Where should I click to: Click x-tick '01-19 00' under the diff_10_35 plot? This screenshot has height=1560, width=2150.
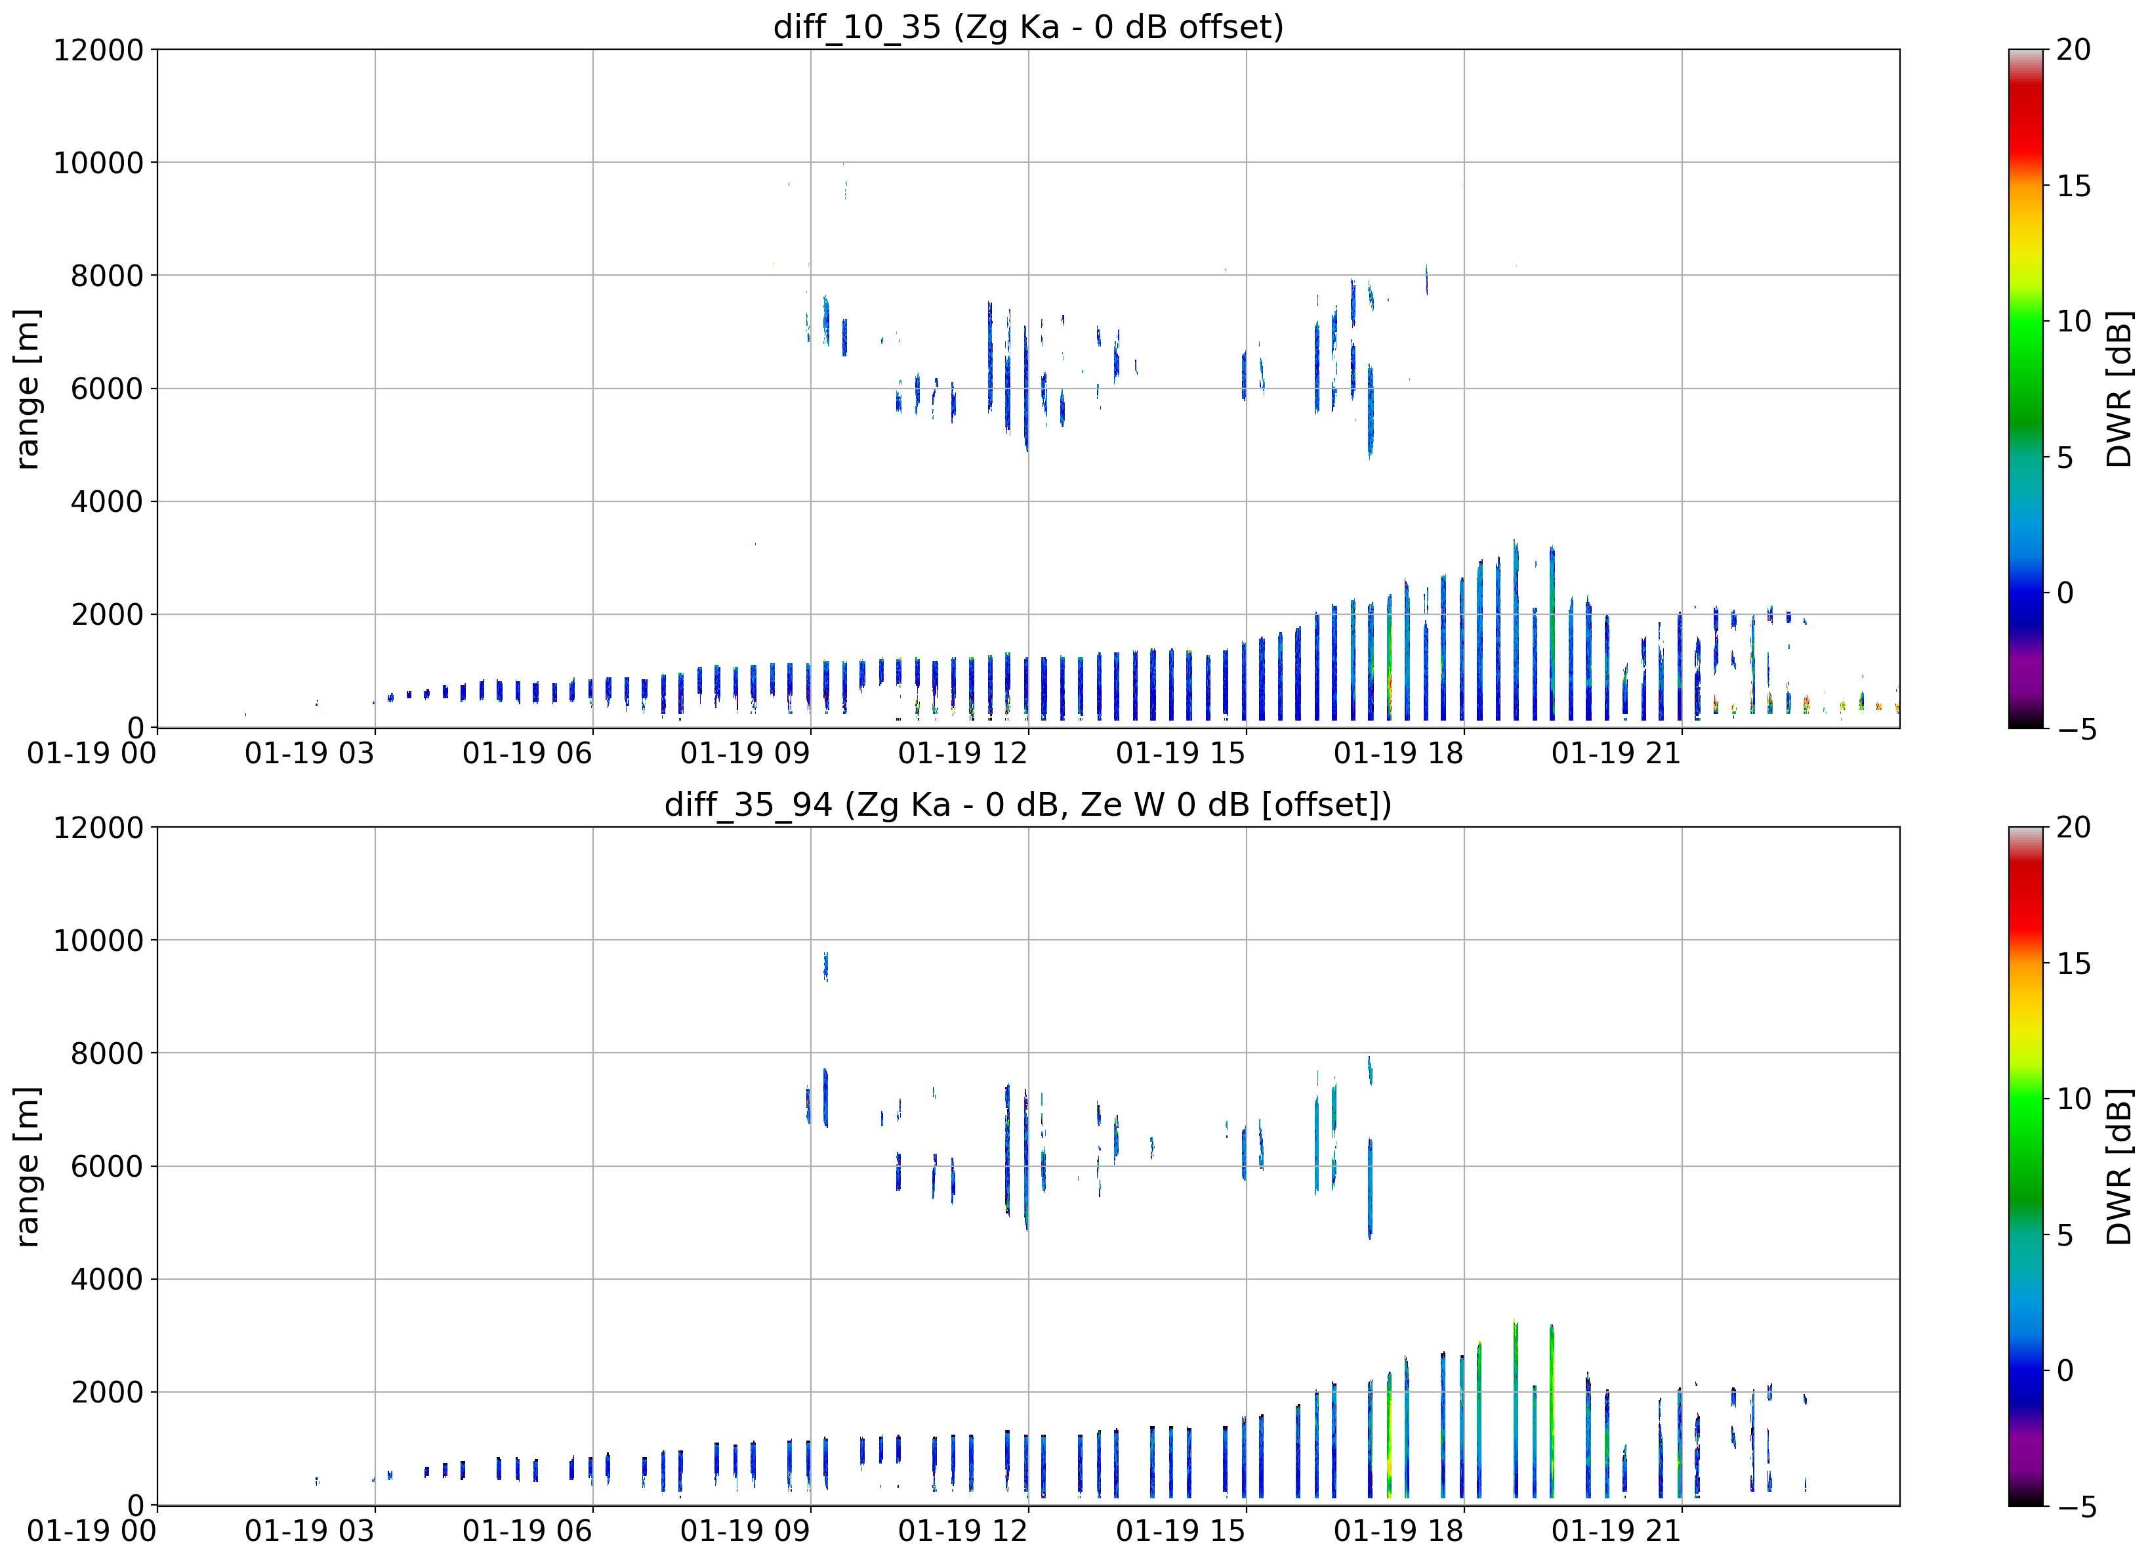pyautogui.click(x=92, y=754)
